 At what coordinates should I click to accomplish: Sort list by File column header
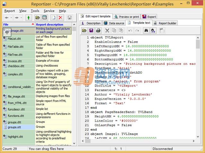coord(19,24)
